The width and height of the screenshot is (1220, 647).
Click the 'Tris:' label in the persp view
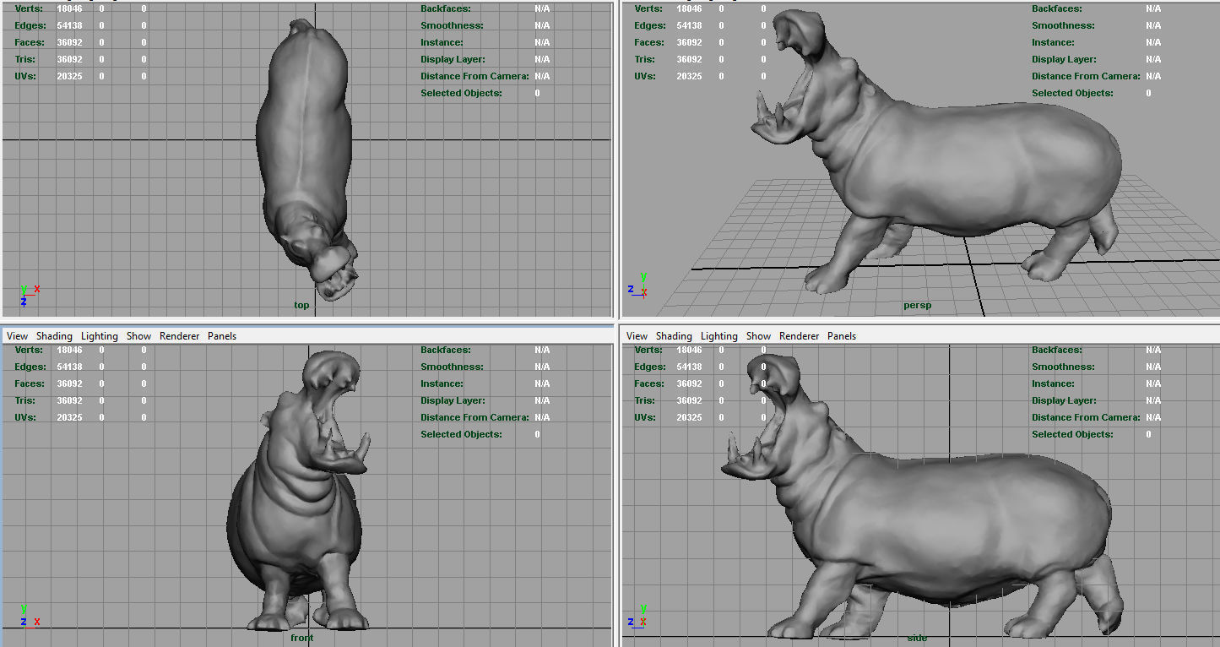point(644,59)
